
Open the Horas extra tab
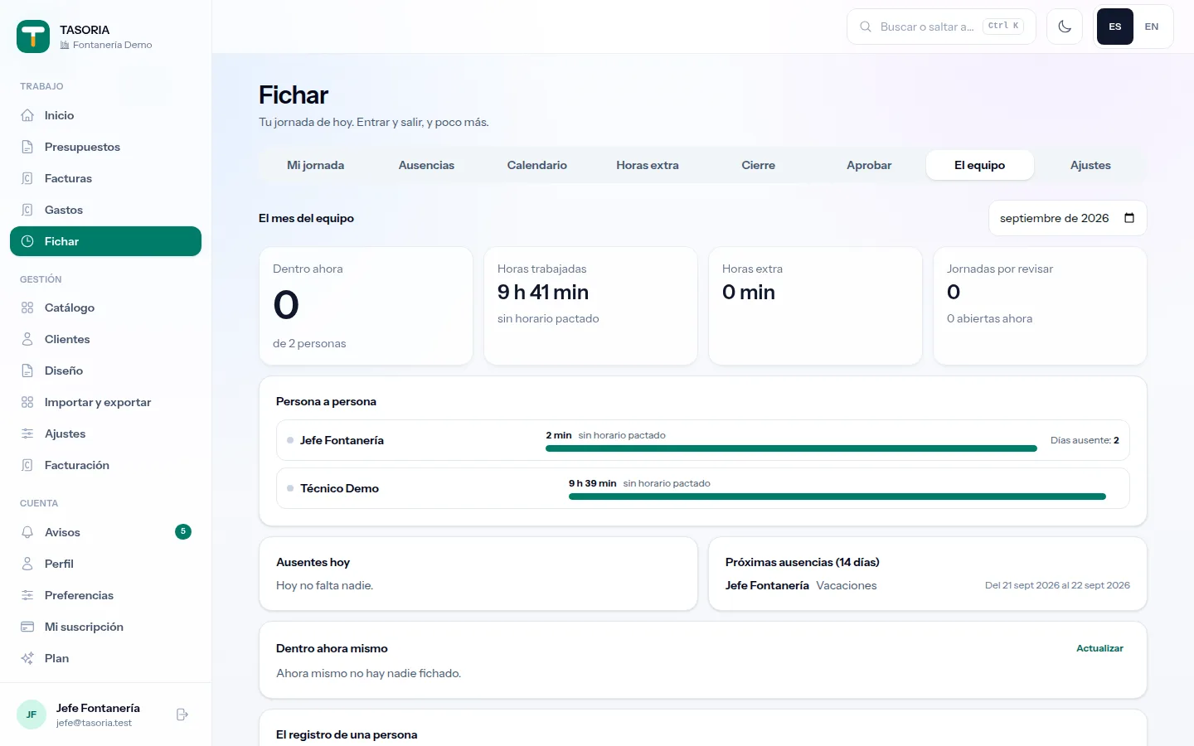pyautogui.click(x=648, y=165)
